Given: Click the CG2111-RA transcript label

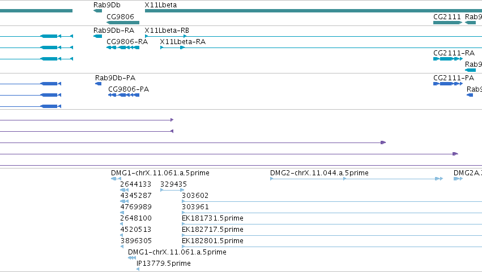Looking at the screenshot, I should pyautogui.click(x=454, y=53).
